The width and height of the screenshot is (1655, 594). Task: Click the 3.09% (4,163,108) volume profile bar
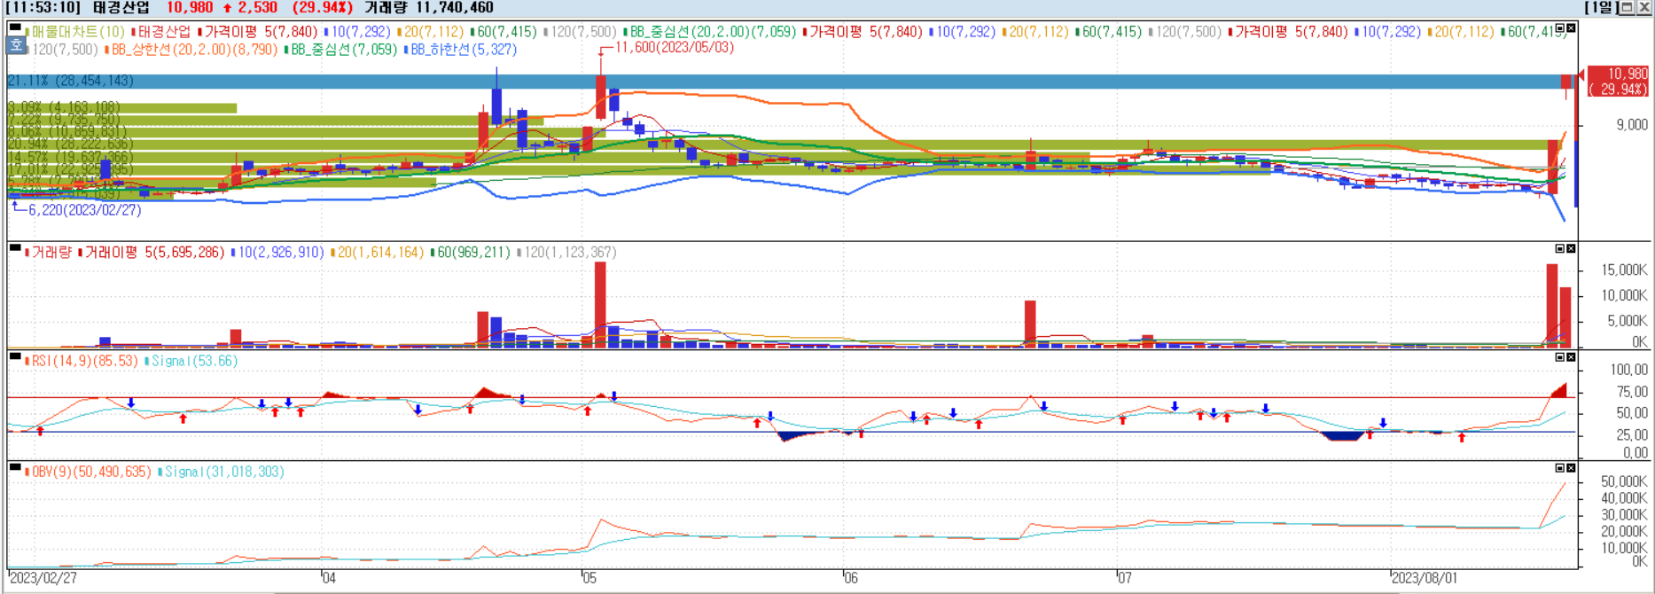coord(122,108)
